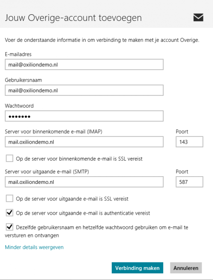Enable SSL for incoming e-mail server
This screenshot has height=280, width=213.
coord(9,158)
